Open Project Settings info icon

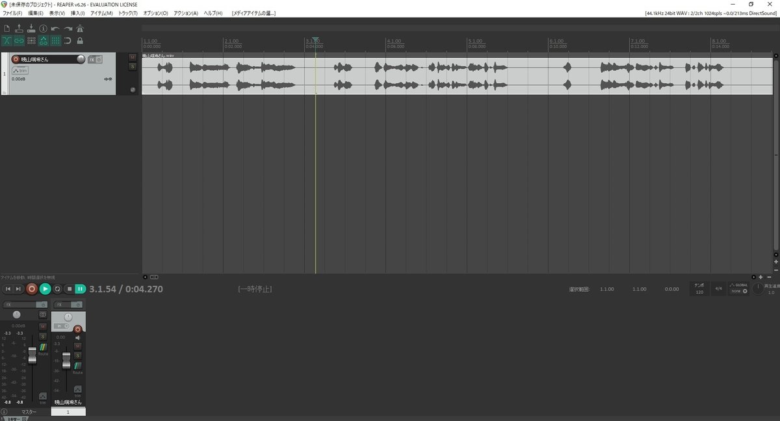tap(44, 29)
